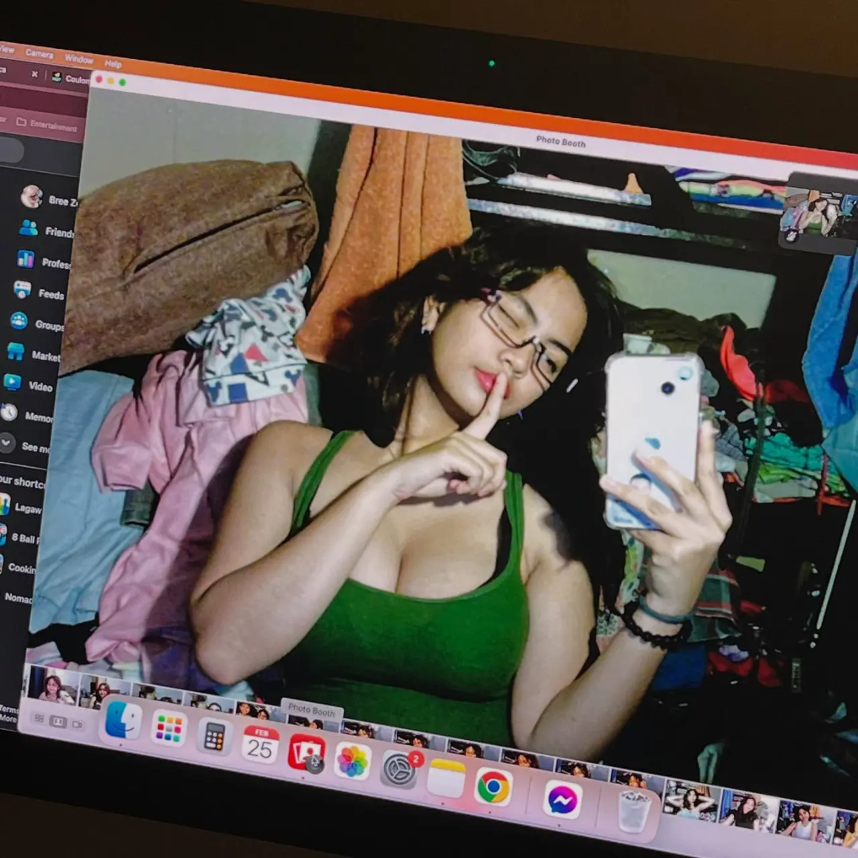Image resolution: width=858 pixels, height=858 pixels.
Task: Open the Trash in the Dock
Action: [633, 811]
